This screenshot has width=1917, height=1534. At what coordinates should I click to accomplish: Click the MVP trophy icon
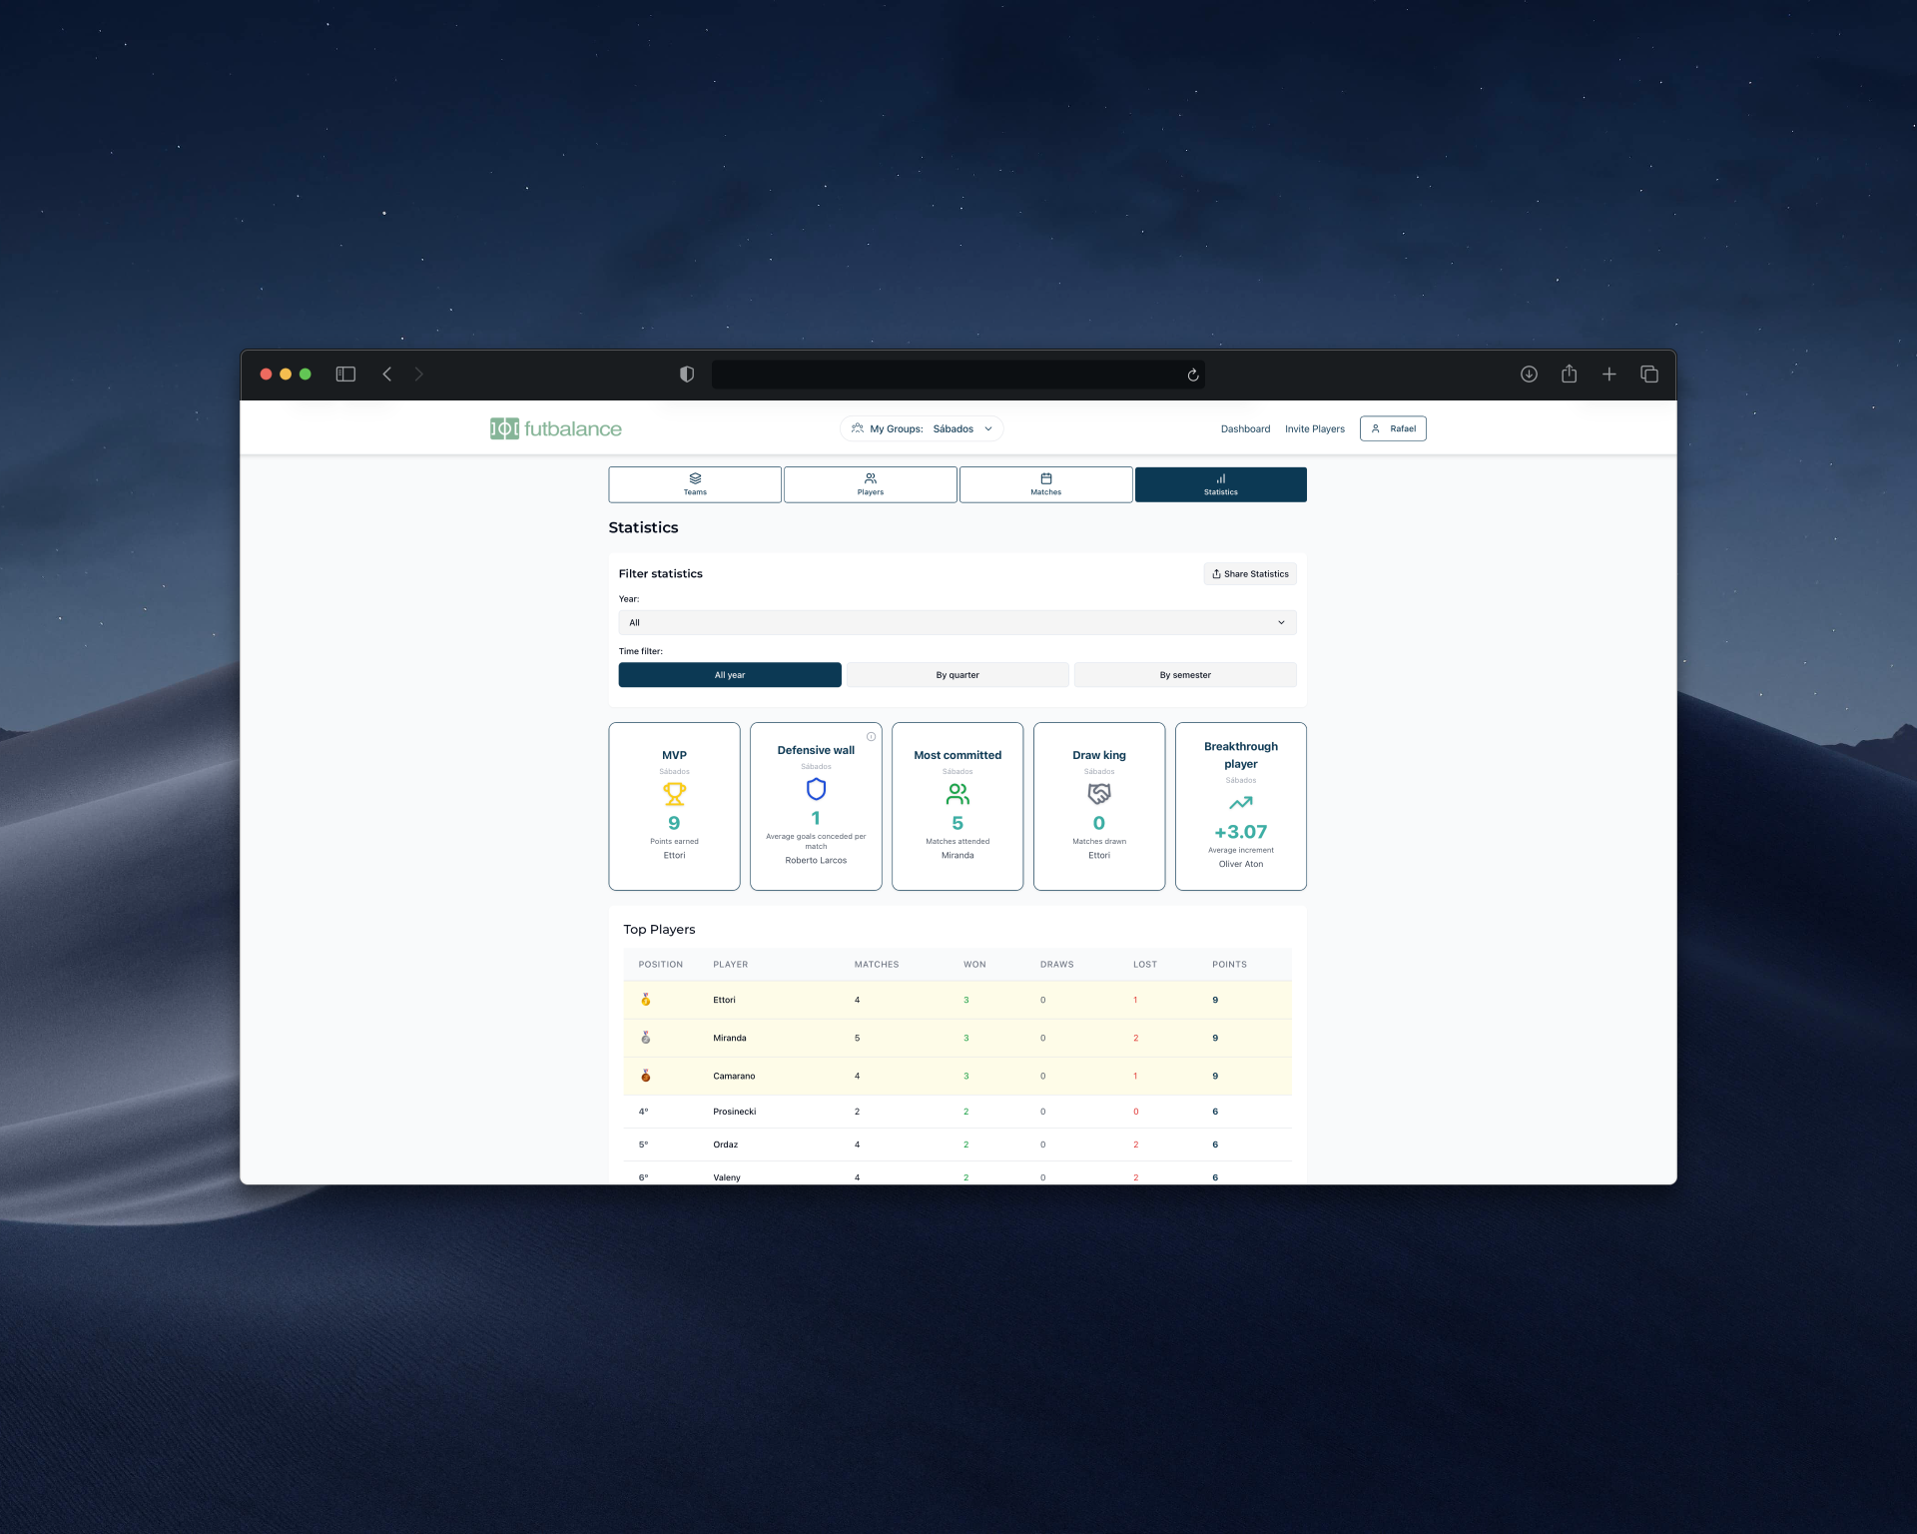[x=674, y=793]
